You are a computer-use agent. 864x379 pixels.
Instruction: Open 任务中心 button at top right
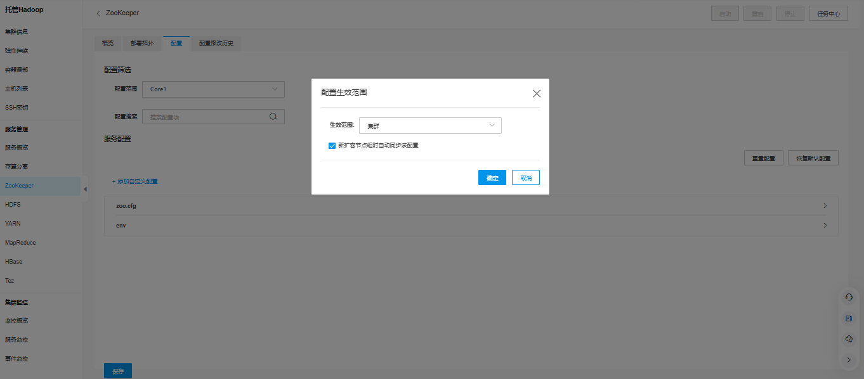tap(828, 13)
